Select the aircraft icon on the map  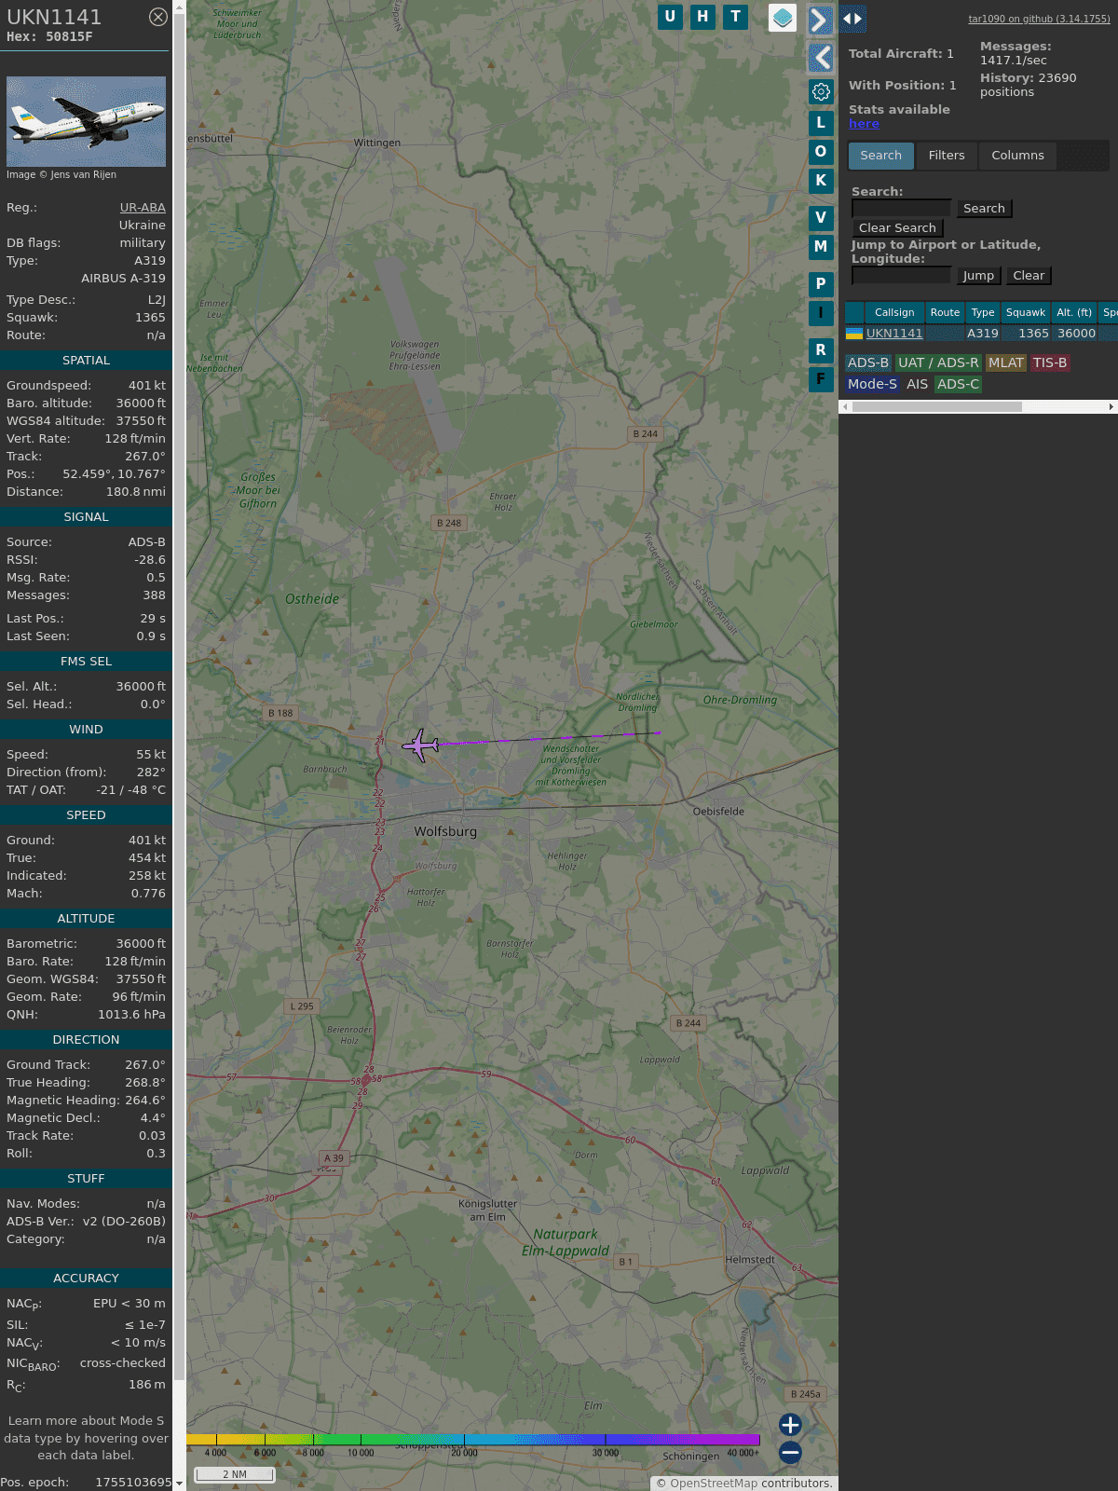(x=421, y=745)
